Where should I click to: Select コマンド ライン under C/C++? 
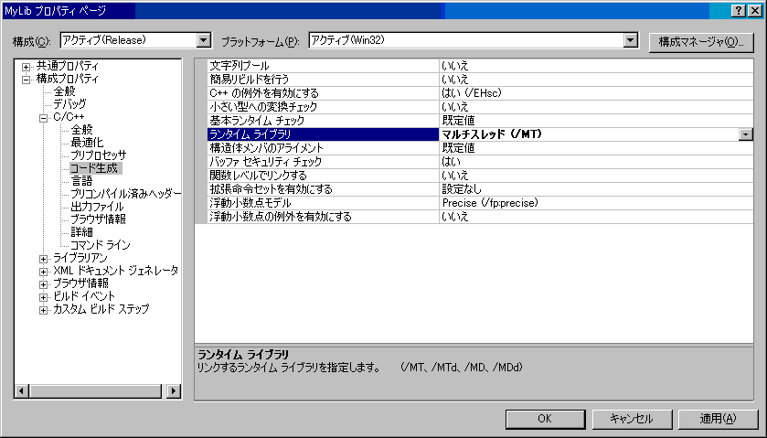(x=100, y=246)
